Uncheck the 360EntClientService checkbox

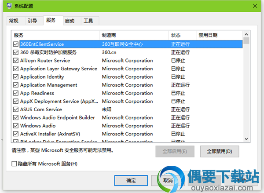point(16,44)
